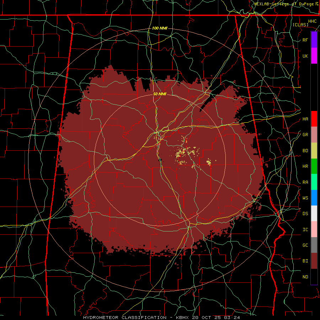Click the GR pink-brown legend swatch
Image resolution: width=320 pixels, height=320 pixels.
[314, 135]
